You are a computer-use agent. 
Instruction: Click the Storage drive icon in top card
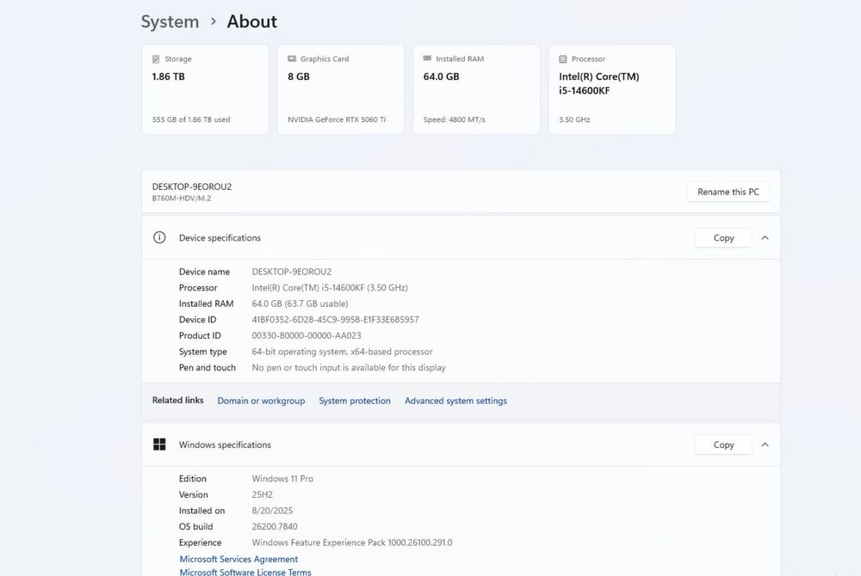point(156,59)
